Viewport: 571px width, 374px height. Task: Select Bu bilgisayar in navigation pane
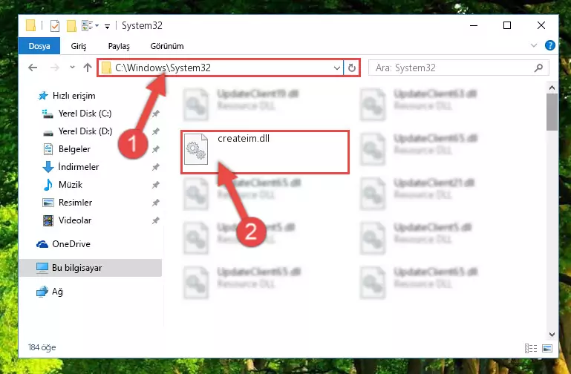(x=90, y=268)
